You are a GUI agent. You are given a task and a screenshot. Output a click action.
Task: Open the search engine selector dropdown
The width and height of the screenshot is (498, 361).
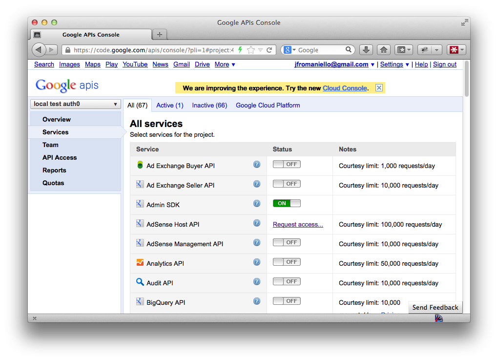290,50
